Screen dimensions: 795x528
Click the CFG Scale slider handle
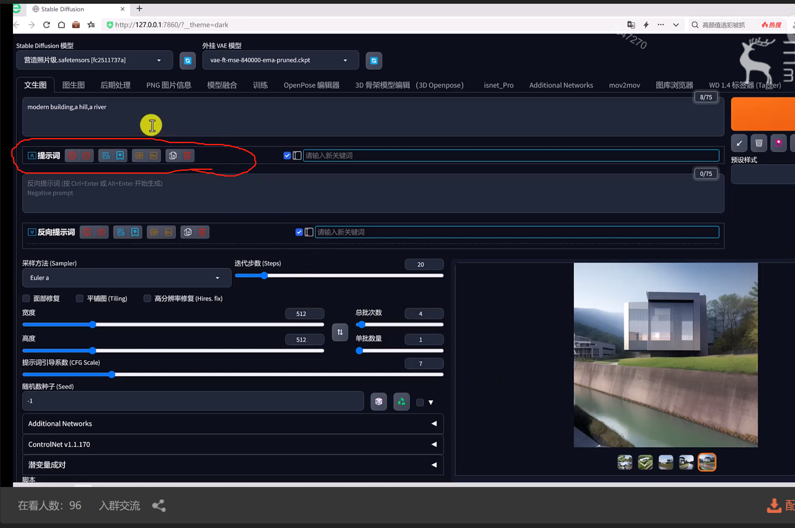pos(112,374)
